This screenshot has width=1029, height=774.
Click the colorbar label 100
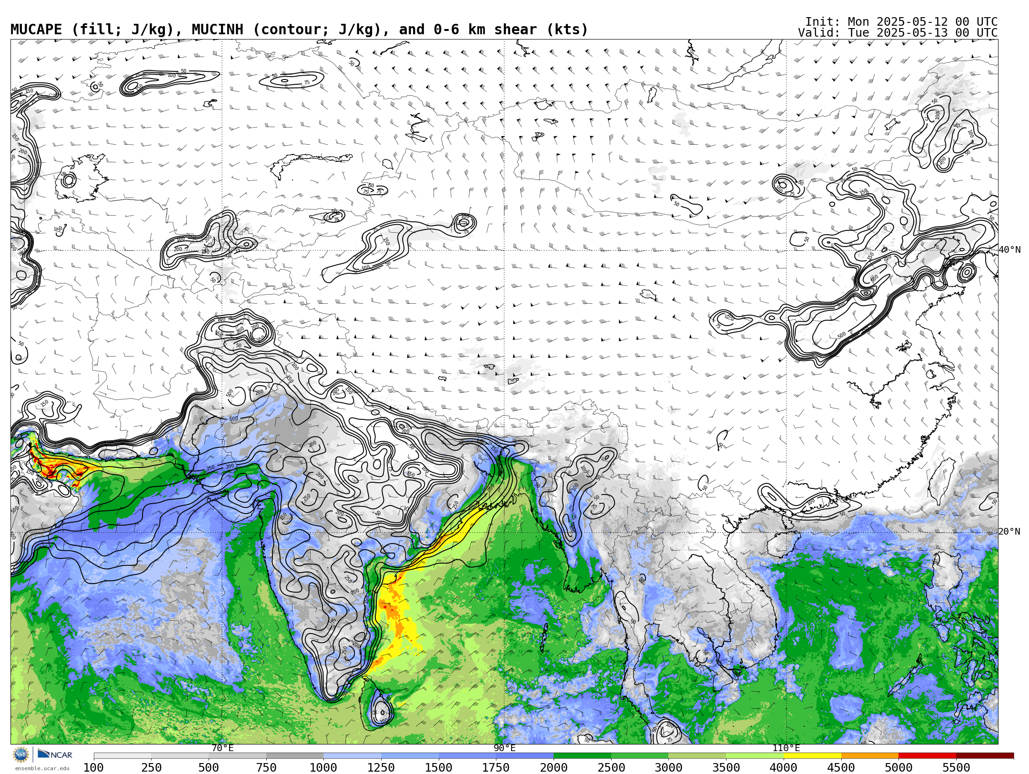click(x=93, y=768)
